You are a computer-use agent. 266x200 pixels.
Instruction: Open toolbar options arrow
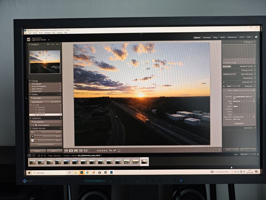[220, 150]
